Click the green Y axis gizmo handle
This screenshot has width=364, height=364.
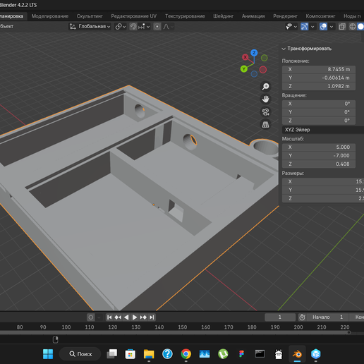click(x=244, y=69)
